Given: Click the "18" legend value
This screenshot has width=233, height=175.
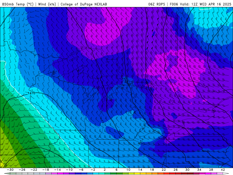Looking at the screenshot, I should tap(152, 170).
